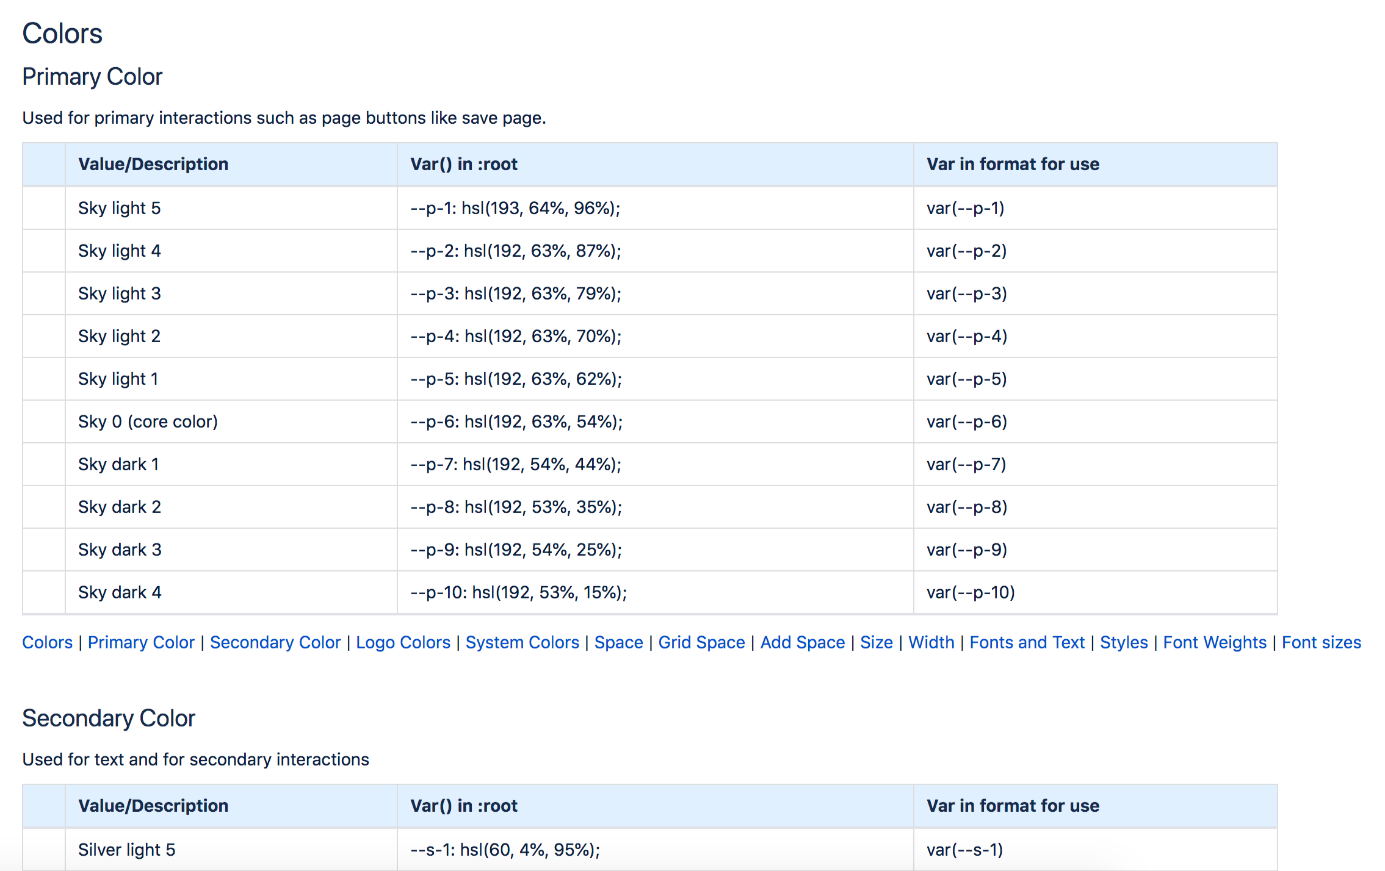
Task: Open the Colors anchor link
Action: pyautogui.click(x=47, y=642)
